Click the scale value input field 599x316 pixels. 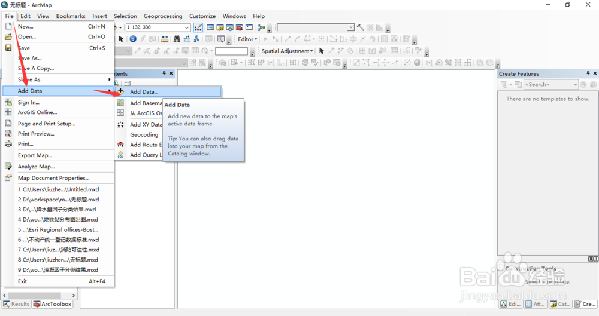(155, 27)
